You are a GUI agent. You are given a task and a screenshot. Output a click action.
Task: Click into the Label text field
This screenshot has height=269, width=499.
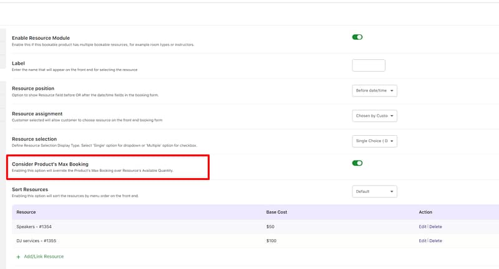369,65
